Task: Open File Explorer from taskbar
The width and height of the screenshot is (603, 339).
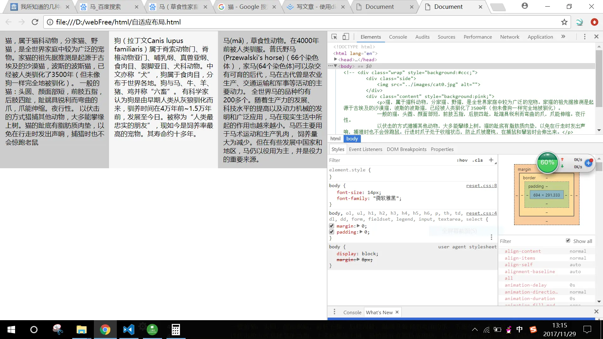Action: 82,330
